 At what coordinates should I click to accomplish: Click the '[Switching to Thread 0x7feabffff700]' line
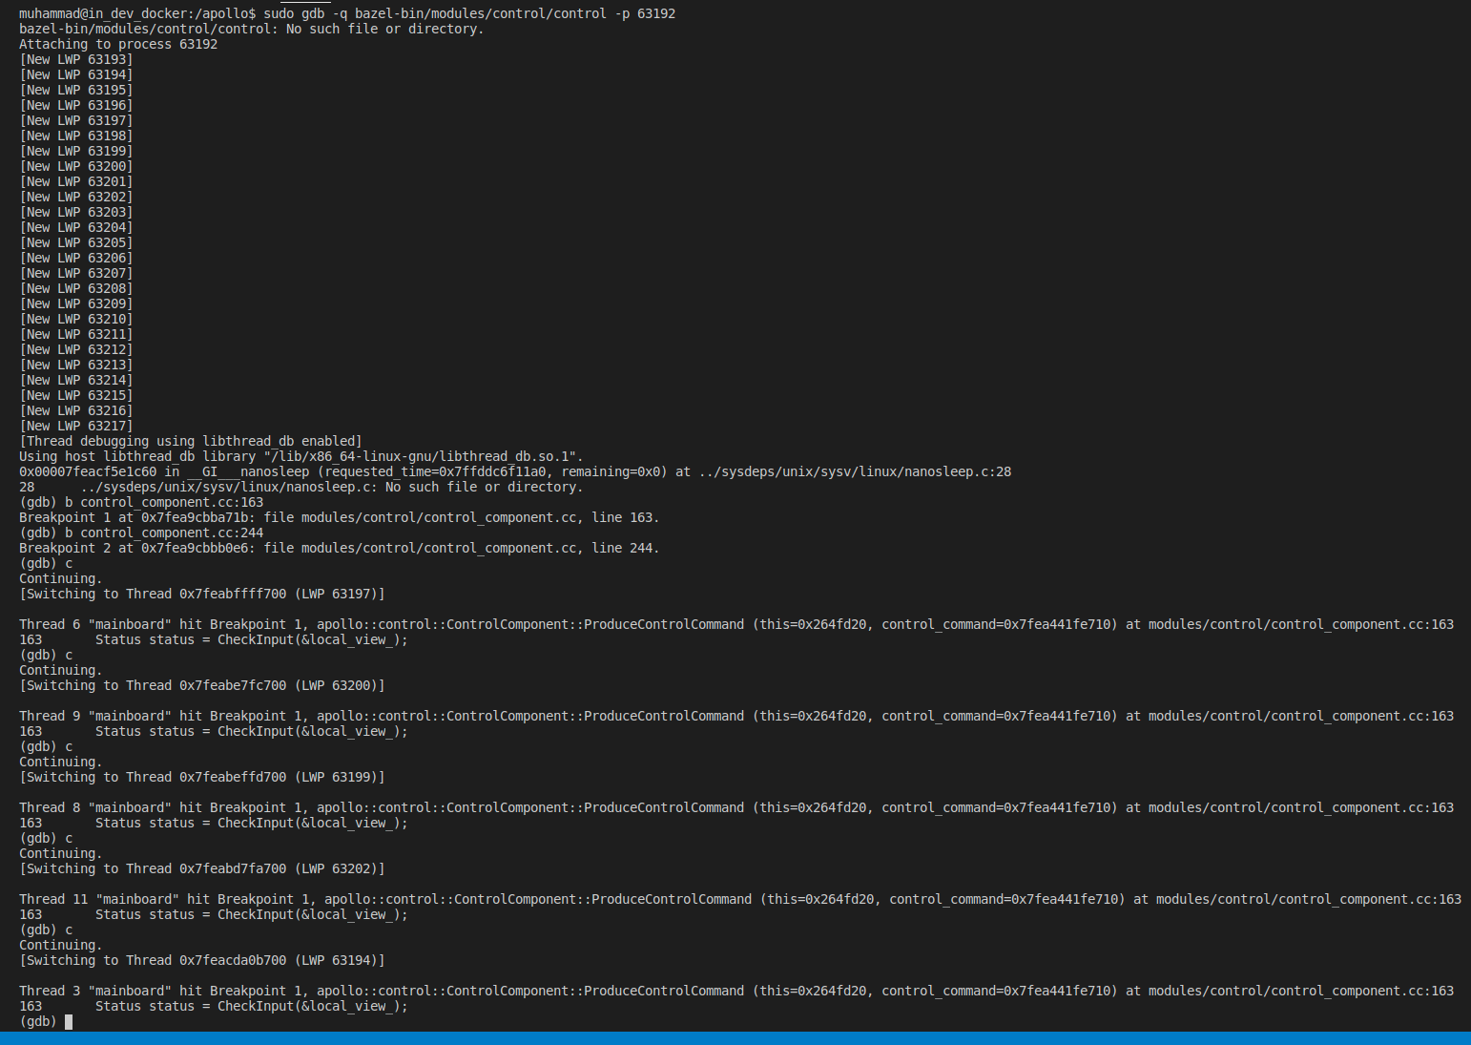coord(201,594)
